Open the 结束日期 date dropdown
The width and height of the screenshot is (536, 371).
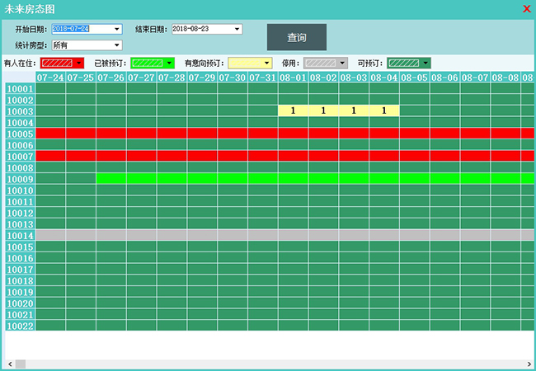237,29
